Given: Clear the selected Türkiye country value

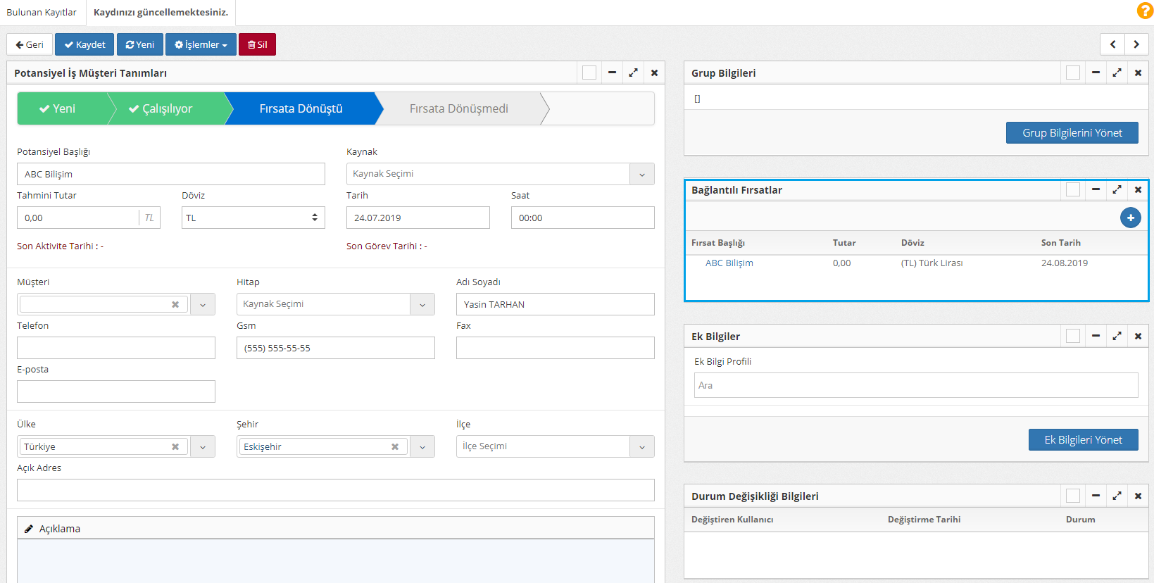Looking at the screenshot, I should point(175,446).
